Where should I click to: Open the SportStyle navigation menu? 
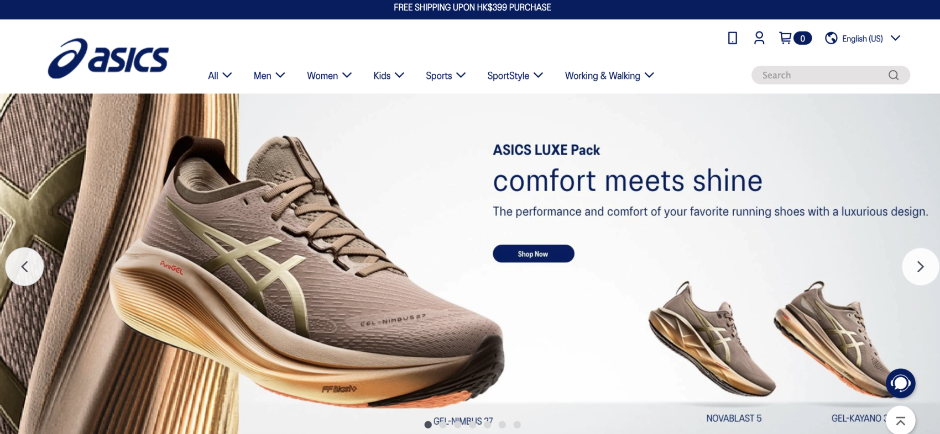515,76
